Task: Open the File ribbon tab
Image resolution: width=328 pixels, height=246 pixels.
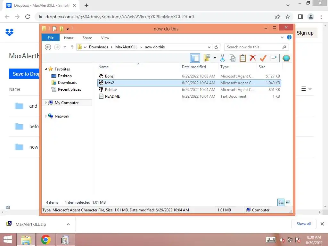Action: click(51, 37)
